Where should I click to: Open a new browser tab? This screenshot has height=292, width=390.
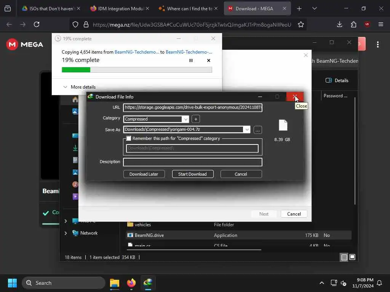pyautogui.click(x=299, y=9)
